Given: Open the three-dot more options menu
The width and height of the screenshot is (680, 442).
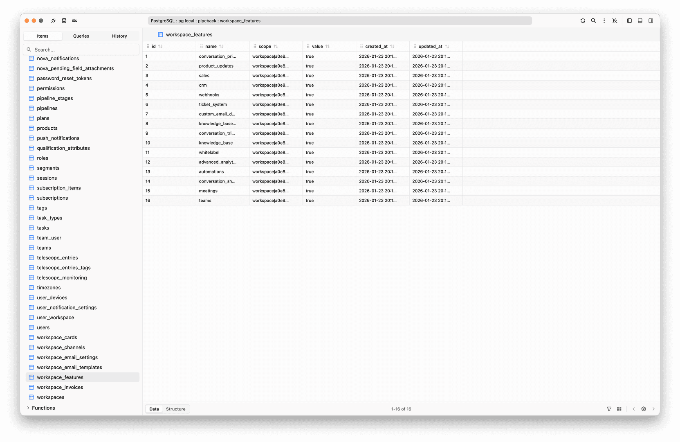Looking at the screenshot, I should click(x=604, y=21).
